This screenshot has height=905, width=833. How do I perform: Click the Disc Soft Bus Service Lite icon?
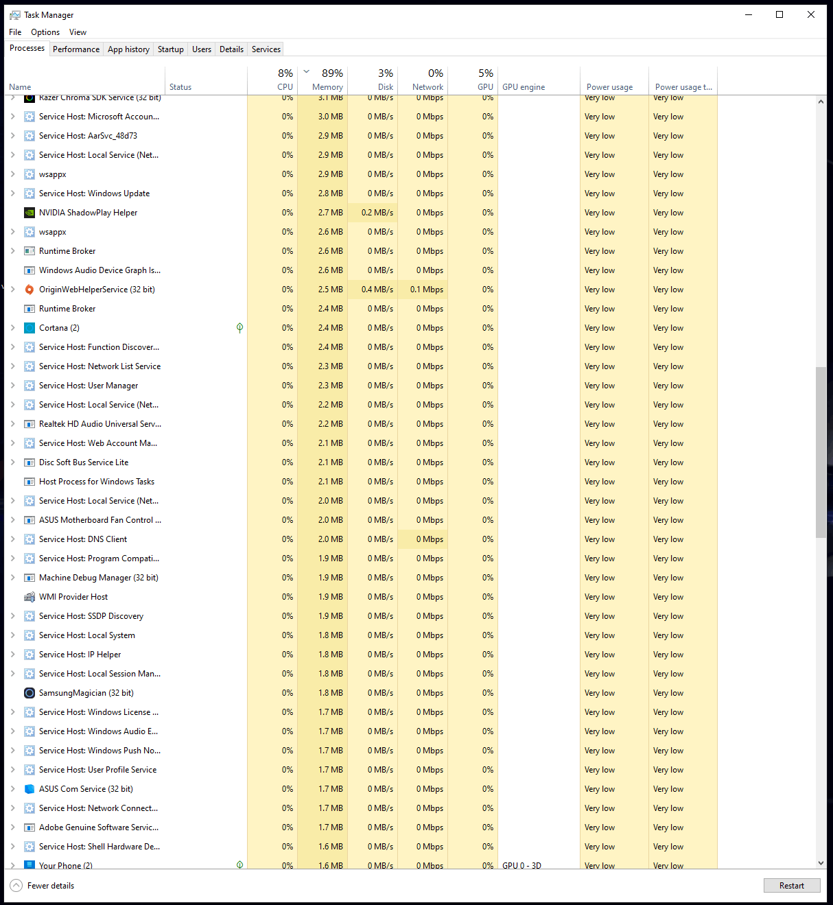click(x=30, y=462)
